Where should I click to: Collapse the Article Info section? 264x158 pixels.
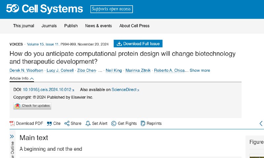[22, 79]
